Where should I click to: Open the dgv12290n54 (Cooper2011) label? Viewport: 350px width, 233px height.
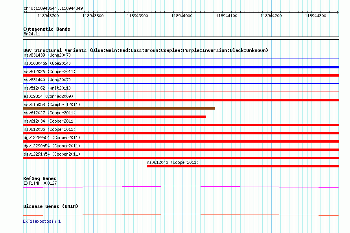(52, 146)
